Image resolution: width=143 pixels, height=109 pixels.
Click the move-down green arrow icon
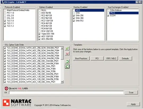tap(67, 66)
